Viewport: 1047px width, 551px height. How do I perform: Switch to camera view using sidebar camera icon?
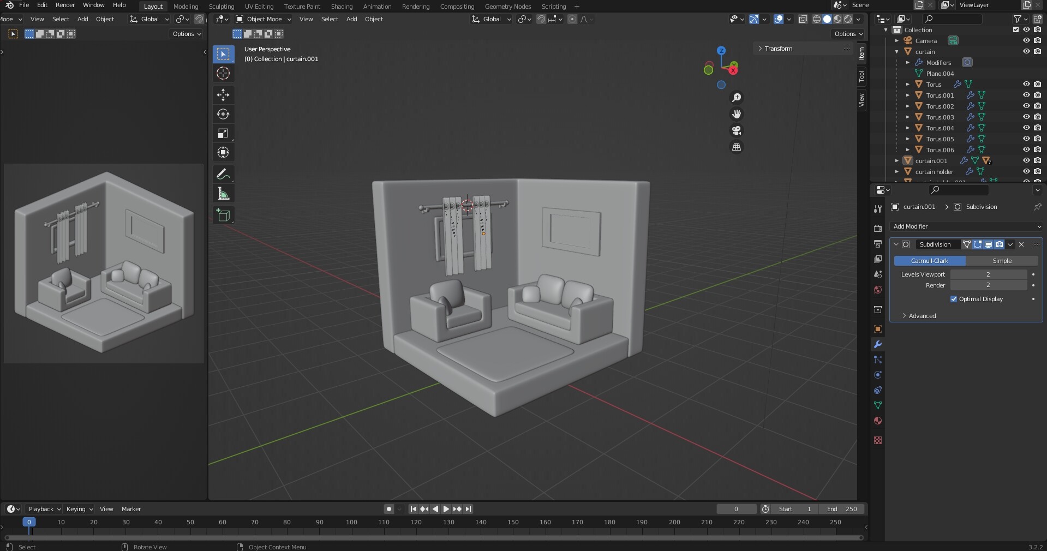point(736,130)
